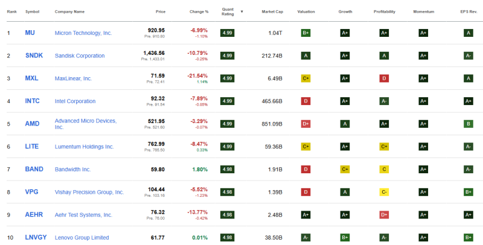Open Micron Technology, Inc. company page
Image resolution: width=483 pixels, height=245 pixels.
(83, 33)
